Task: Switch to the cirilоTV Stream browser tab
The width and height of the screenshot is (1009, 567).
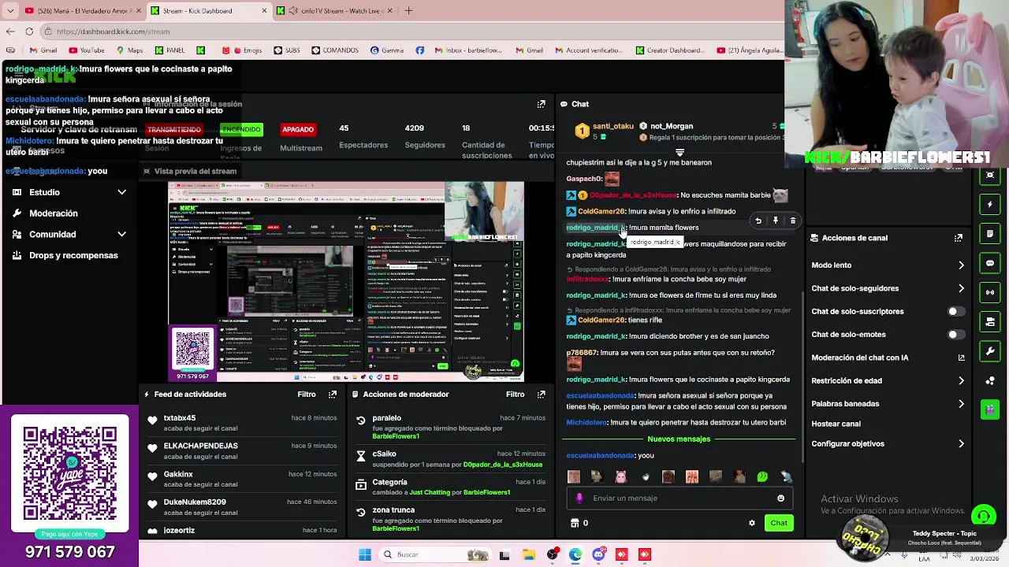Action: click(x=335, y=11)
